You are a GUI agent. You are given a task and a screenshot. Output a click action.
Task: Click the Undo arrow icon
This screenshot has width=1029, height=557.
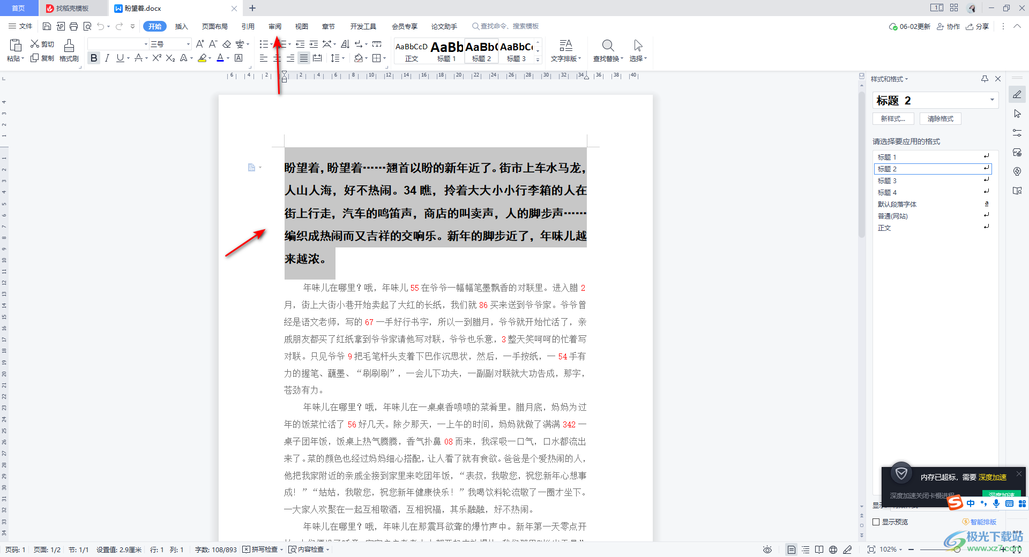click(x=100, y=26)
